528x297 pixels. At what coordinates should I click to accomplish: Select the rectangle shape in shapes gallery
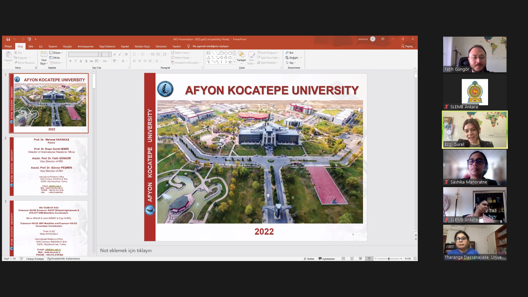click(x=221, y=53)
